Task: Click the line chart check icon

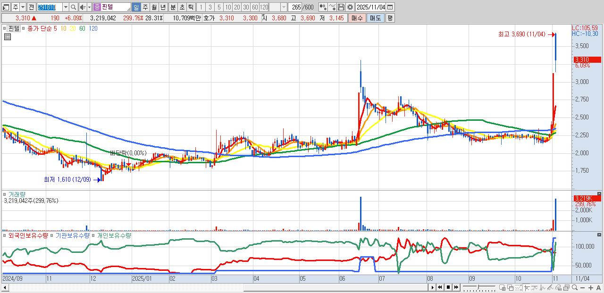Action: pos(332,7)
